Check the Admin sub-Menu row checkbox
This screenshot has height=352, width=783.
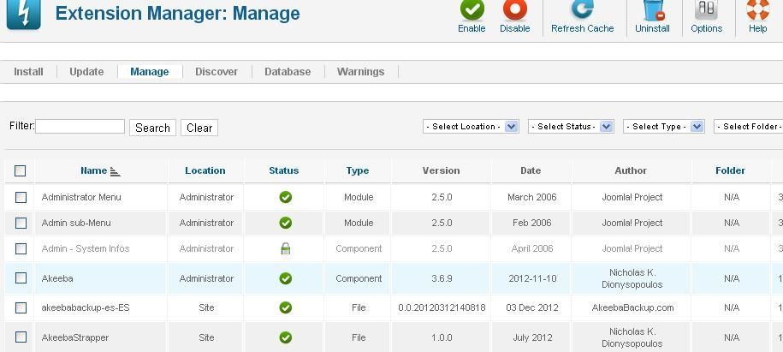21,223
